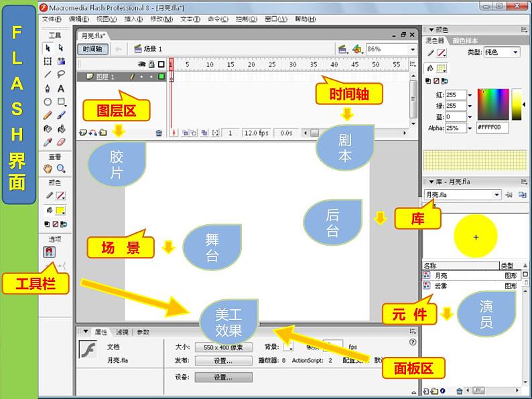Select the Eraser tool
532x399 pixels.
pos(61,142)
